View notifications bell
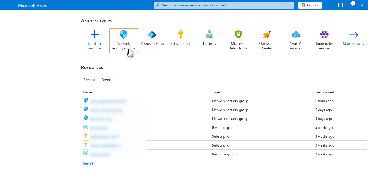 (x=351, y=5)
